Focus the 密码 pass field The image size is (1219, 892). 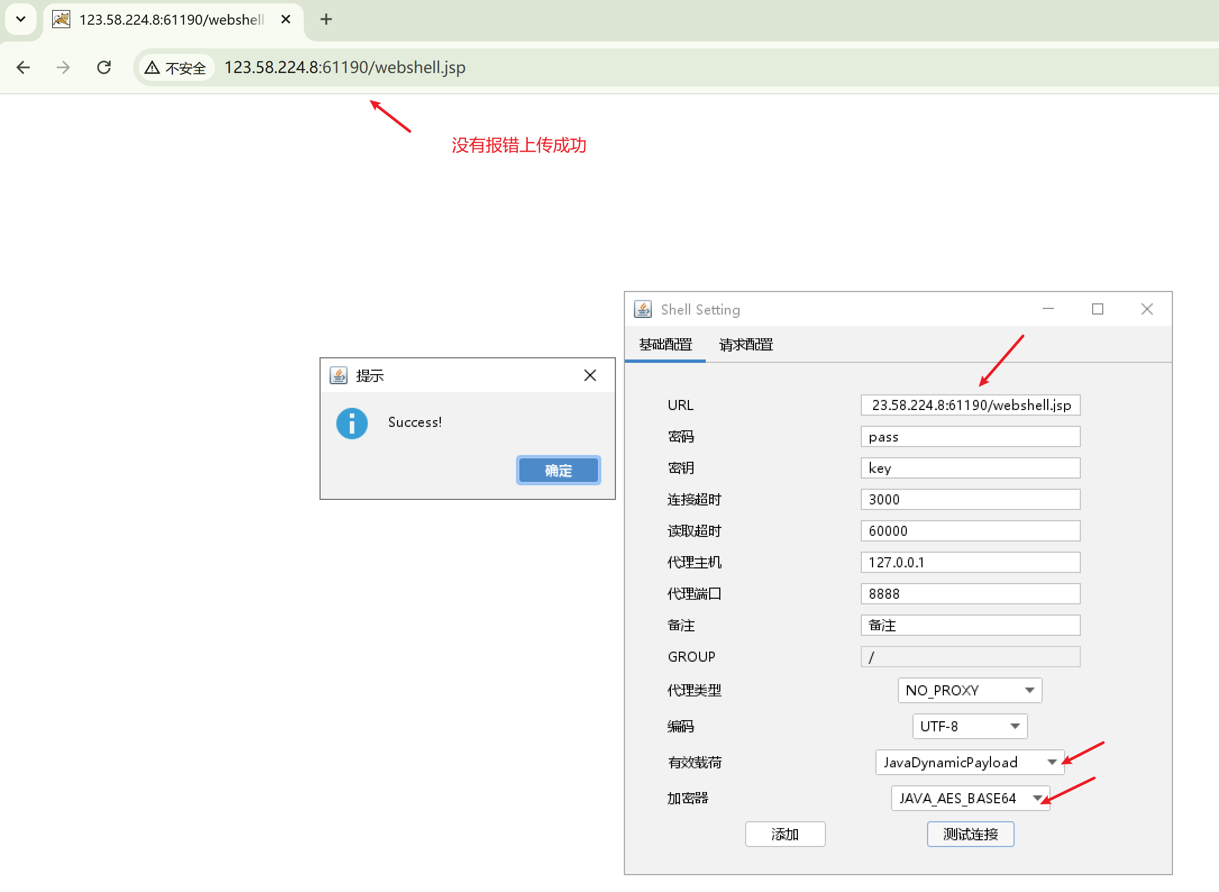pos(970,436)
